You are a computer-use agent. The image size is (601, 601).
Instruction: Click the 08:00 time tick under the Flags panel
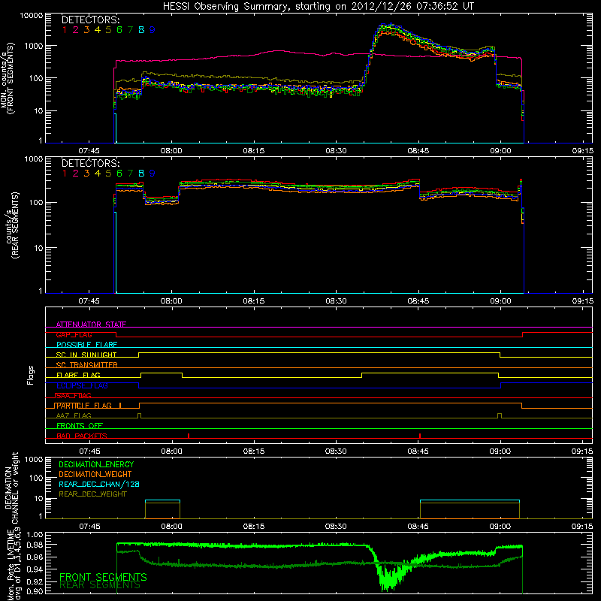171,452
